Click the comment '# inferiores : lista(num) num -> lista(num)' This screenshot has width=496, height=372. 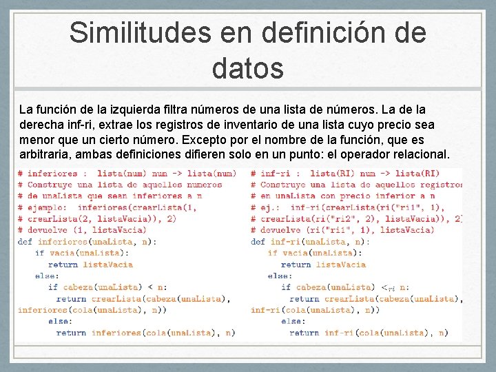(127, 174)
